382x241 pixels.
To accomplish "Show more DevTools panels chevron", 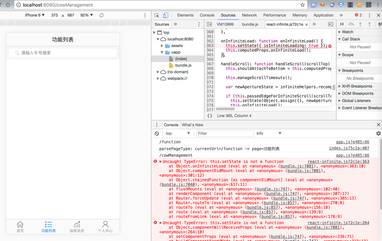I will (x=341, y=15).
